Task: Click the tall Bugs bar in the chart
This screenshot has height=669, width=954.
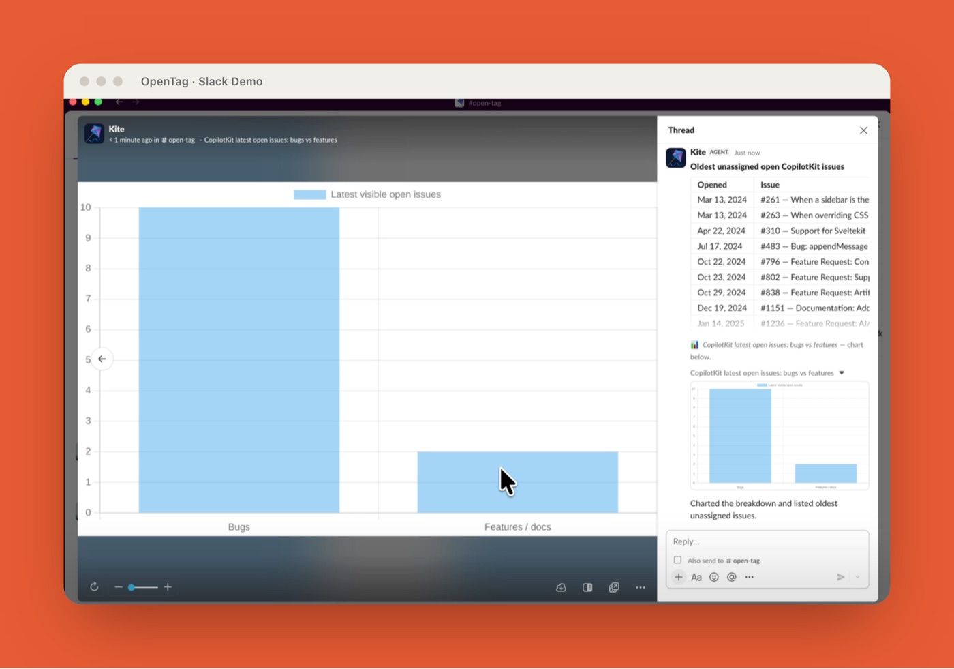Action: [239, 360]
